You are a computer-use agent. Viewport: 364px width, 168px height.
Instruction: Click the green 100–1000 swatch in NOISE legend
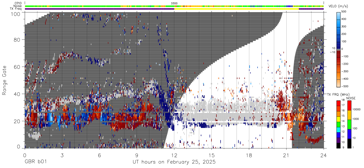pos(349,124)
